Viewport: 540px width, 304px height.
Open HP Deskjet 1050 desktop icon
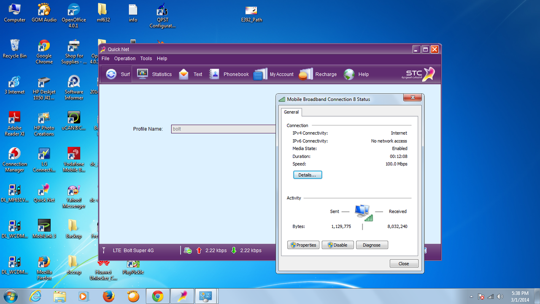click(x=44, y=88)
